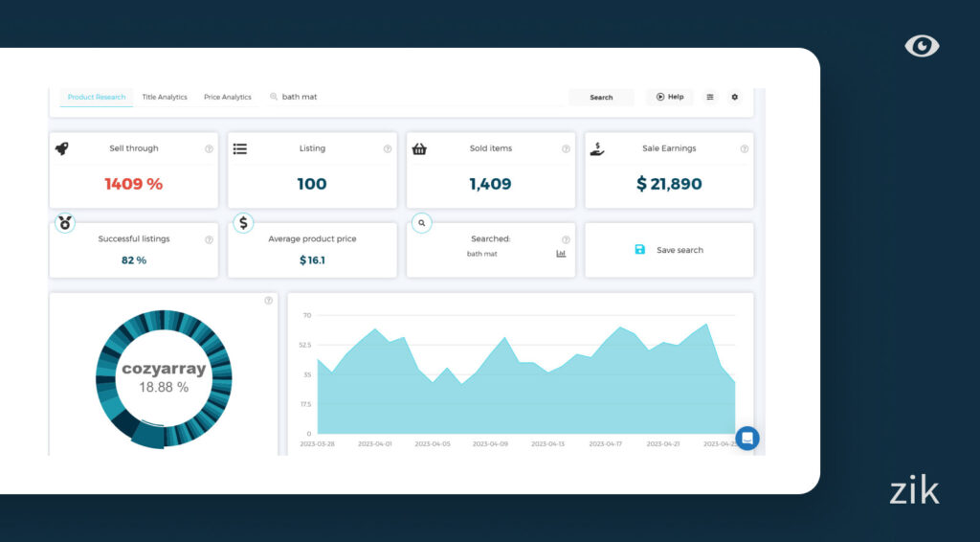
Task: Click the bath mat search input field
Action: pyautogui.click(x=412, y=97)
